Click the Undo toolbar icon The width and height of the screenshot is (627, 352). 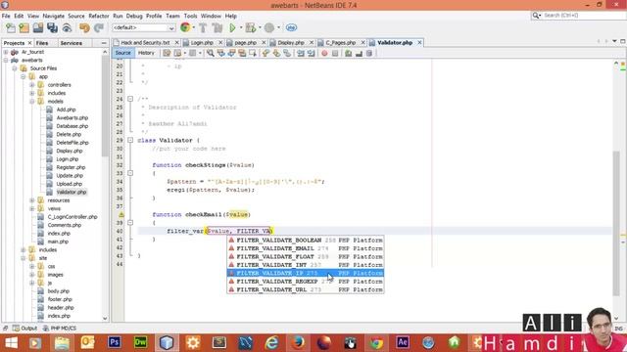coord(84,28)
